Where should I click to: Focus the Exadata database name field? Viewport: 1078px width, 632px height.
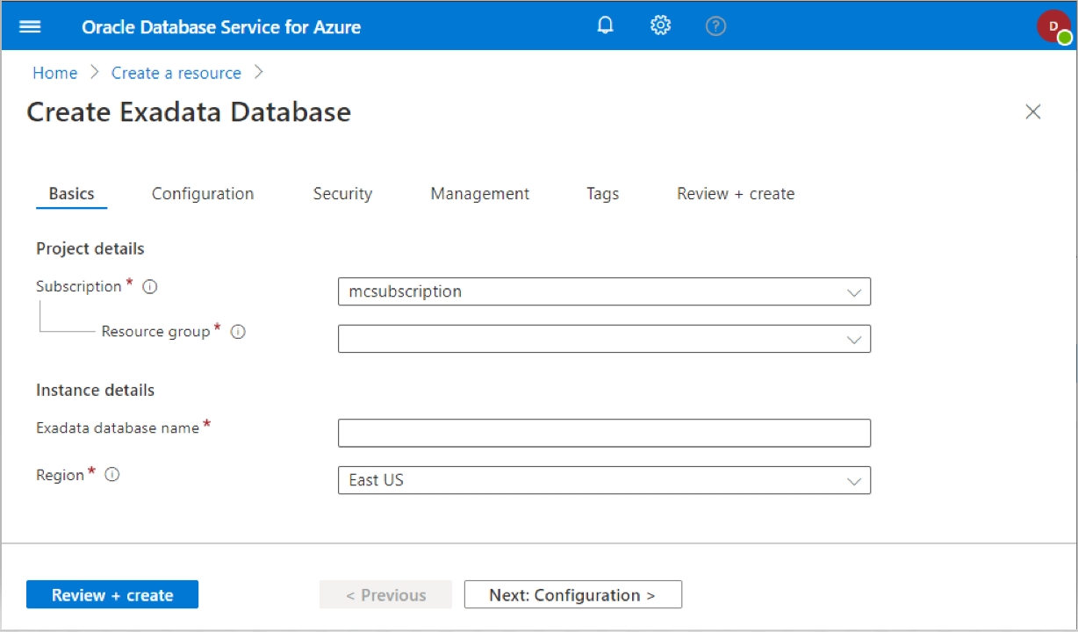[604, 433]
